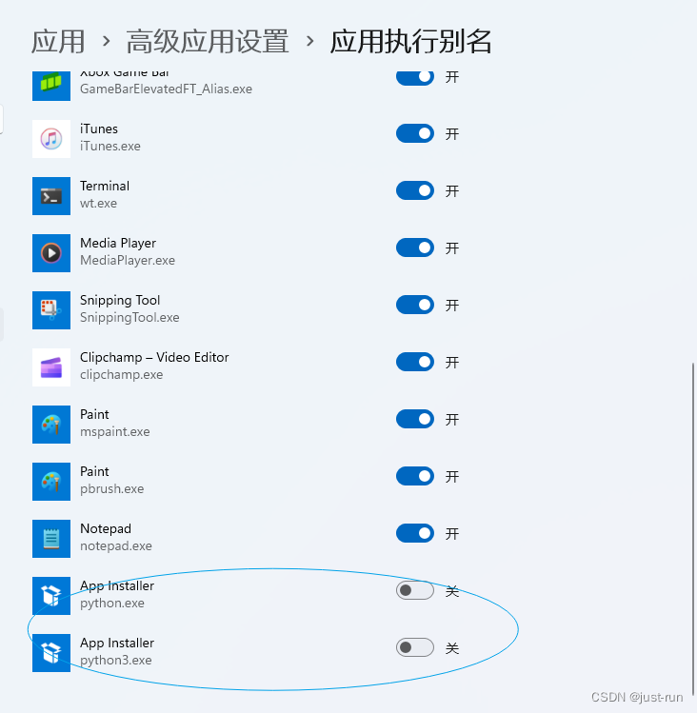The width and height of the screenshot is (697, 713).
Task: Click the iTunes app icon
Action: 51,139
